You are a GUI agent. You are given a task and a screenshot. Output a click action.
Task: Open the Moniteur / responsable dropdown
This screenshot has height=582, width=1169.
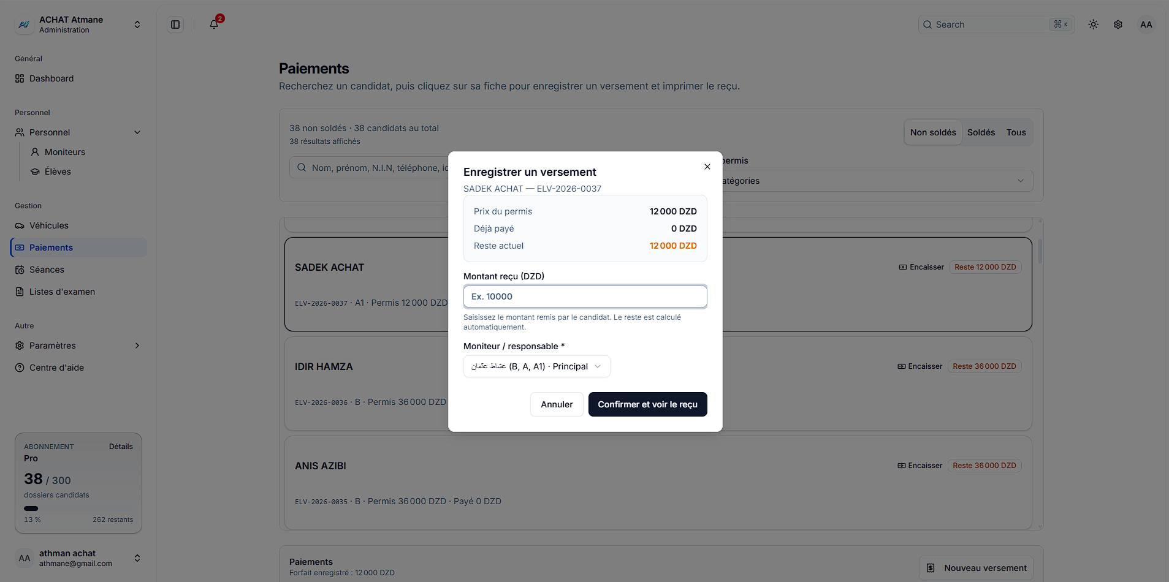tap(536, 366)
